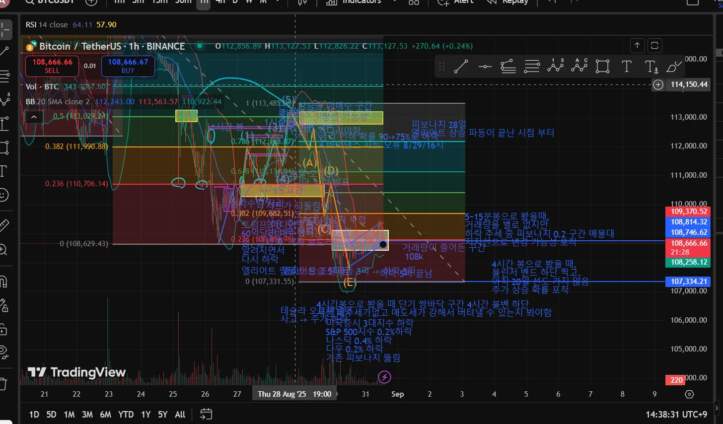Viewport: 723px width, 424px height.
Task: Click the BUY 108,666.67 button
Action: coord(128,66)
